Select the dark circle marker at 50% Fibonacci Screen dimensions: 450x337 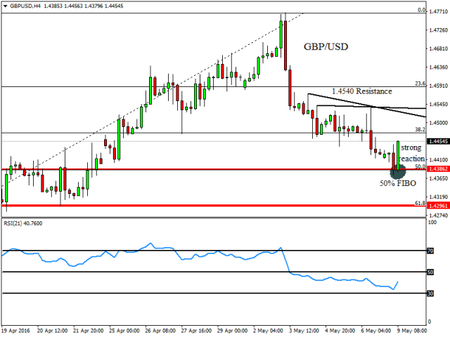click(x=398, y=171)
